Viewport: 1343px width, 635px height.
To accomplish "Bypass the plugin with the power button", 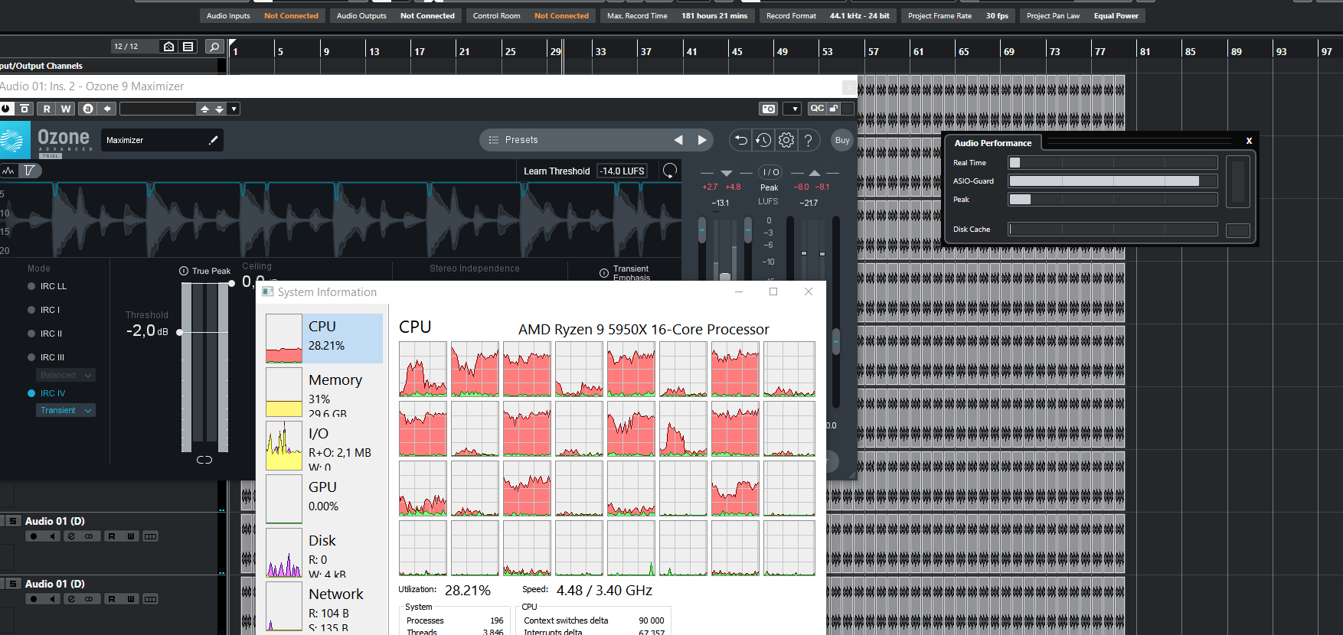I will pos(6,109).
